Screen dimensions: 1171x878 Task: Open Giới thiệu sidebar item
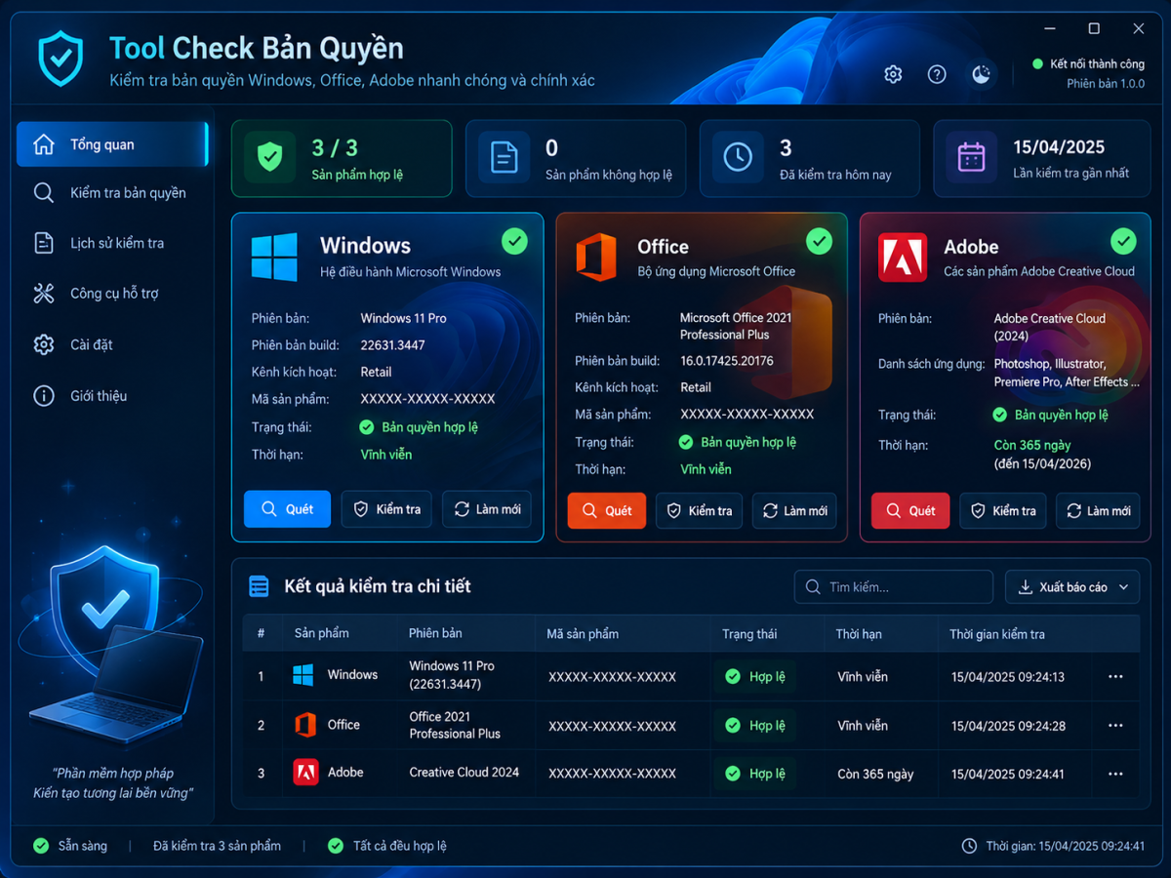click(112, 396)
